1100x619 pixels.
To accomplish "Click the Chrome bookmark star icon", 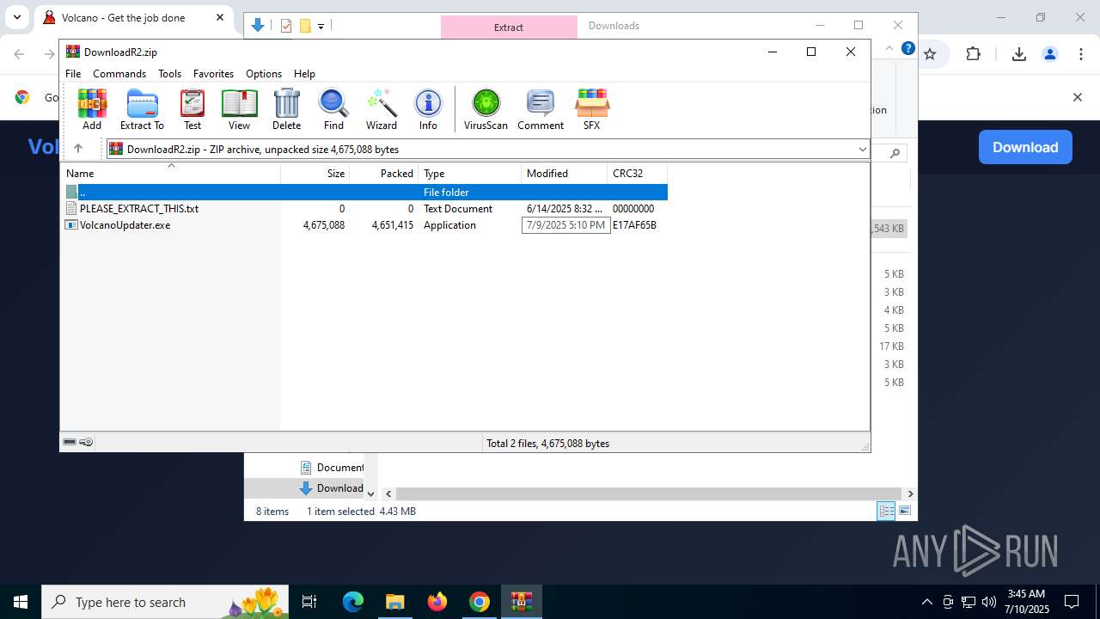I will (929, 54).
